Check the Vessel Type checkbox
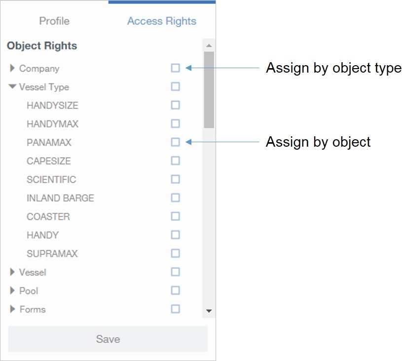This screenshot has width=402, height=361. tap(175, 87)
